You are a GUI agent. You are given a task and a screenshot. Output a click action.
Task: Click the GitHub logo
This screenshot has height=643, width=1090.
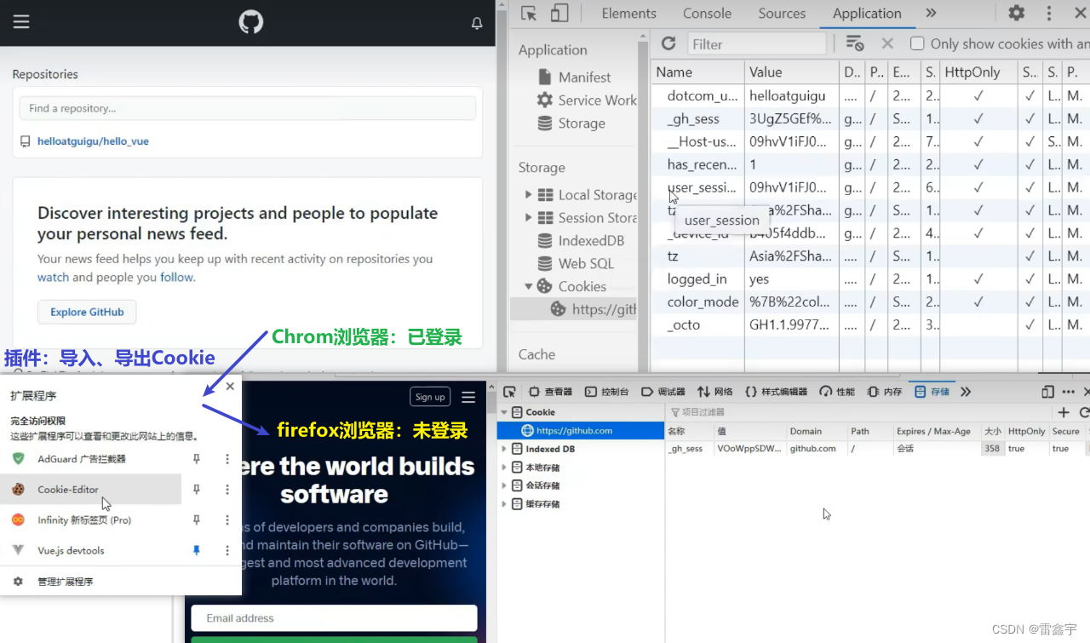[250, 22]
